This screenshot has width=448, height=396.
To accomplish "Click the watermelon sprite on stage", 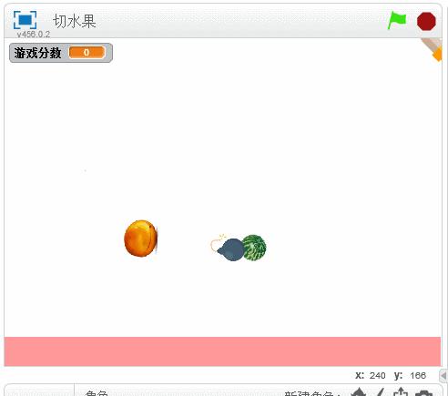I will (x=255, y=248).
